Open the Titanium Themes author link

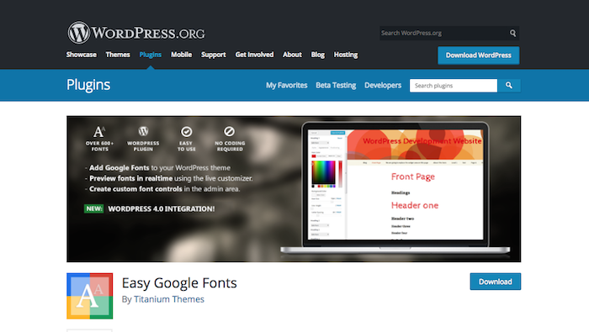point(169,299)
